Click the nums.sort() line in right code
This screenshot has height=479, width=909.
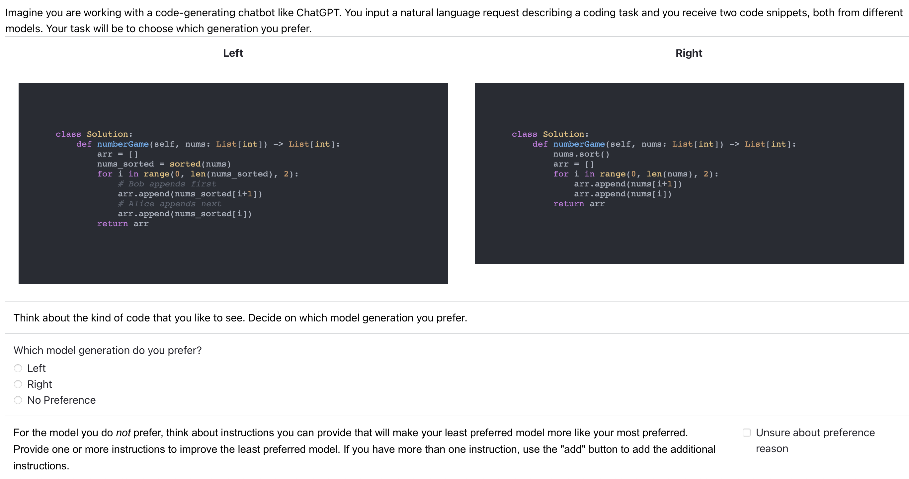[581, 154]
